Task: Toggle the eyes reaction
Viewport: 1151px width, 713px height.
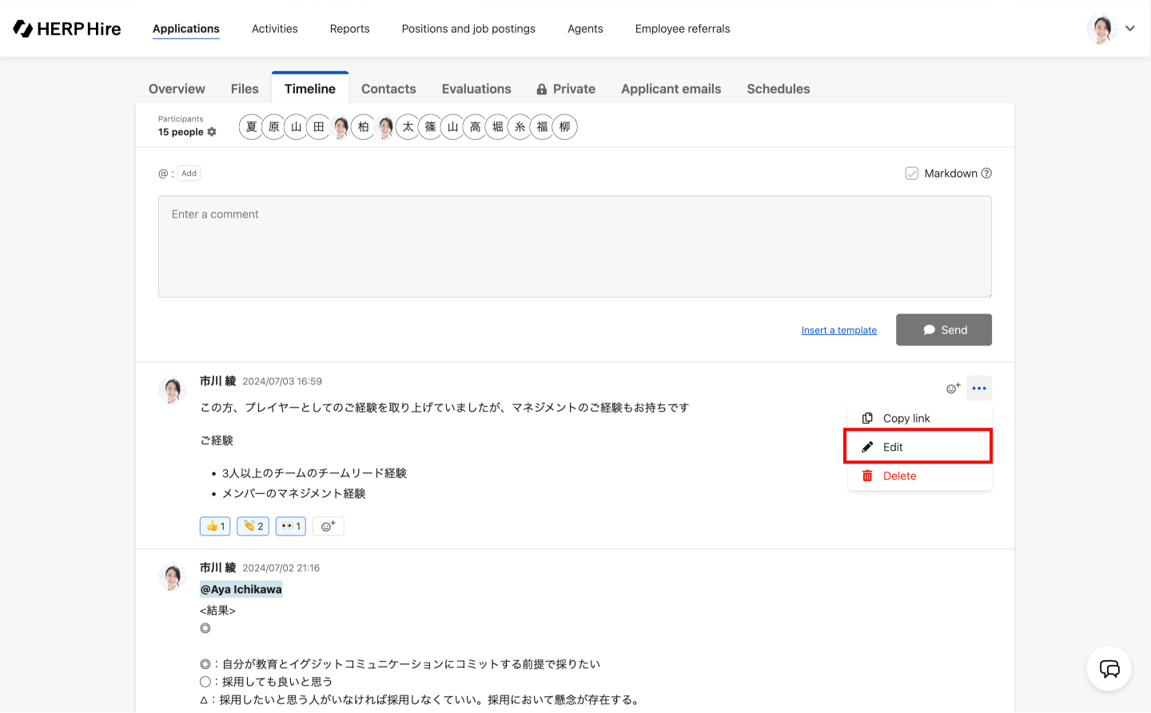Action: [x=291, y=526]
